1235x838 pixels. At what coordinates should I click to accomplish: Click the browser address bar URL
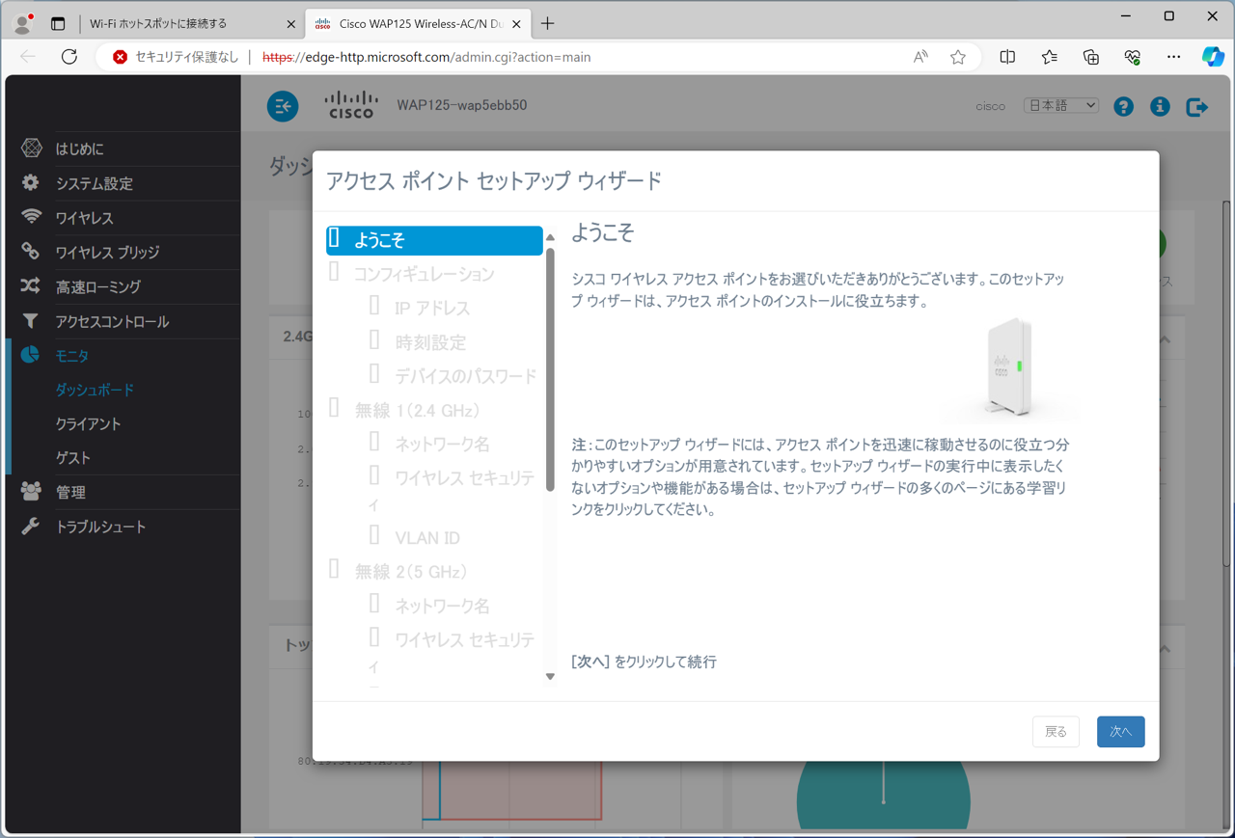coord(425,57)
